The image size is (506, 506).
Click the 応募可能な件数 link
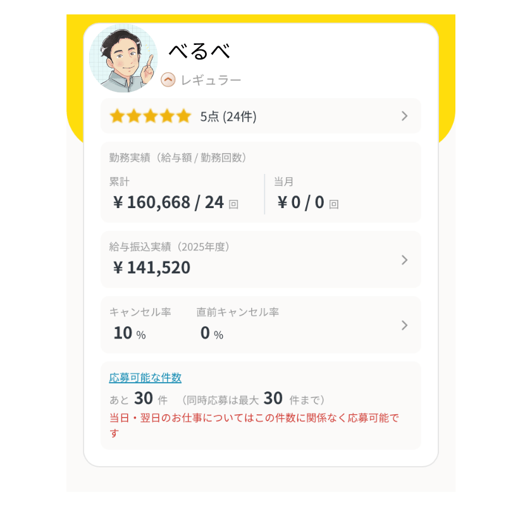[x=145, y=378]
